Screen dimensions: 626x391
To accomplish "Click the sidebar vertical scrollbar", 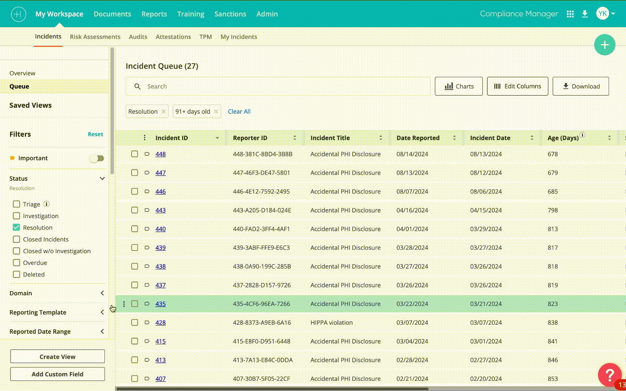I will [x=112, y=111].
